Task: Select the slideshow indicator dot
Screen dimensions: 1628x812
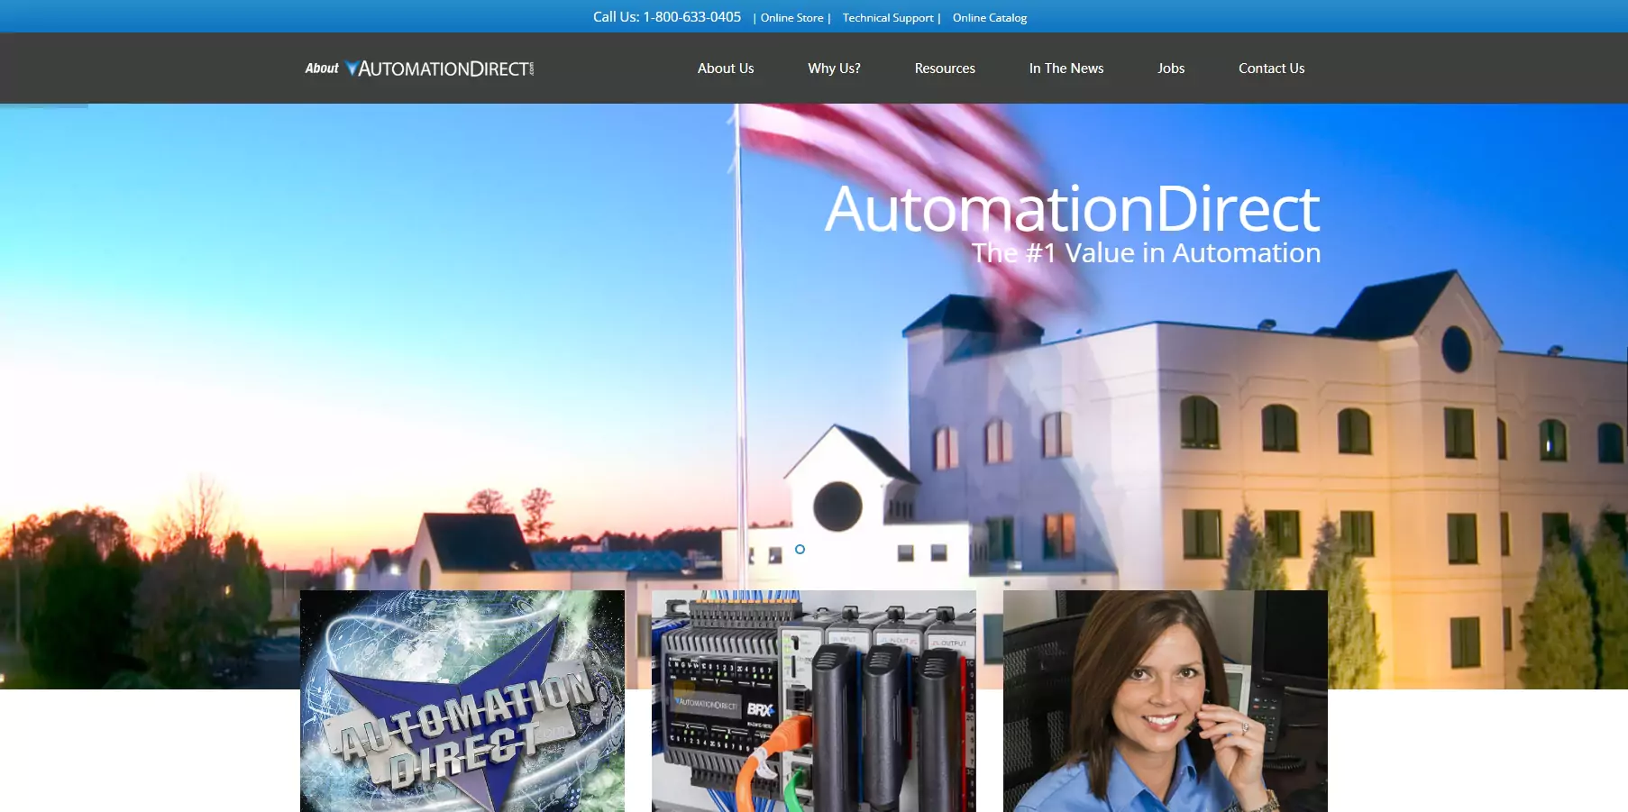Action: (x=800, y=549)
